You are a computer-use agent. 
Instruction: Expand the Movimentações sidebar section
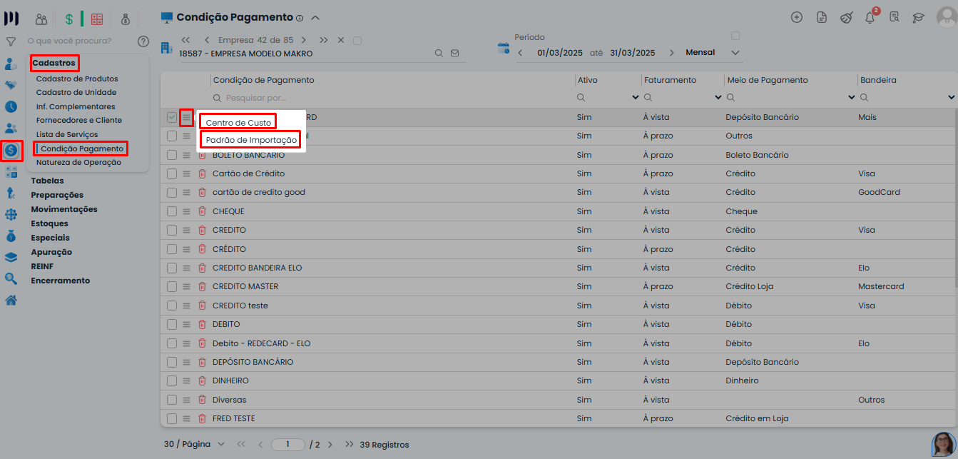64,209
